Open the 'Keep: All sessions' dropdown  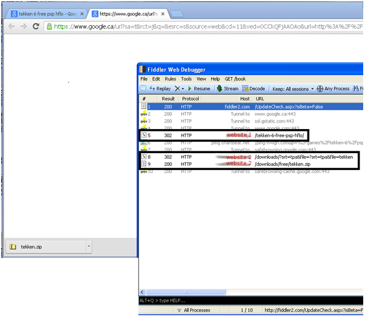click(x=293, y=89)
